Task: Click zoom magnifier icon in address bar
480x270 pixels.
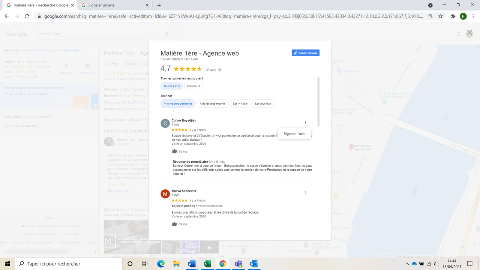Action: point(430,16)
